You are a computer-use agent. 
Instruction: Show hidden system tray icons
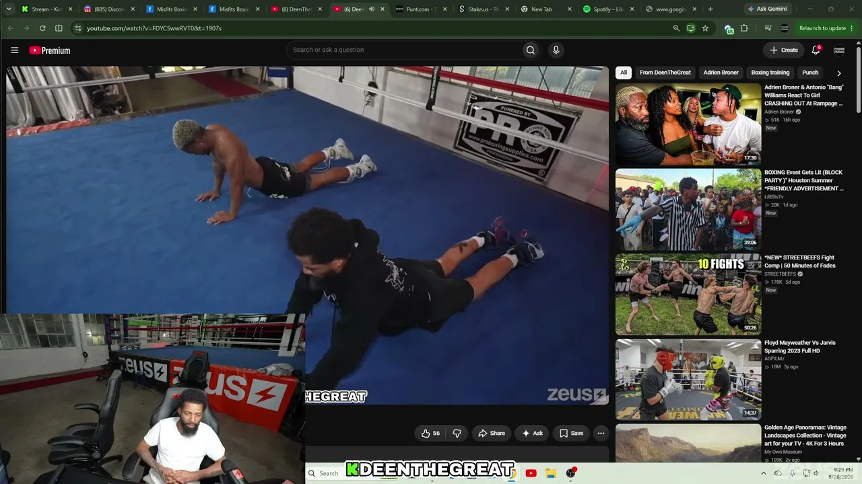tap(764, 473)
